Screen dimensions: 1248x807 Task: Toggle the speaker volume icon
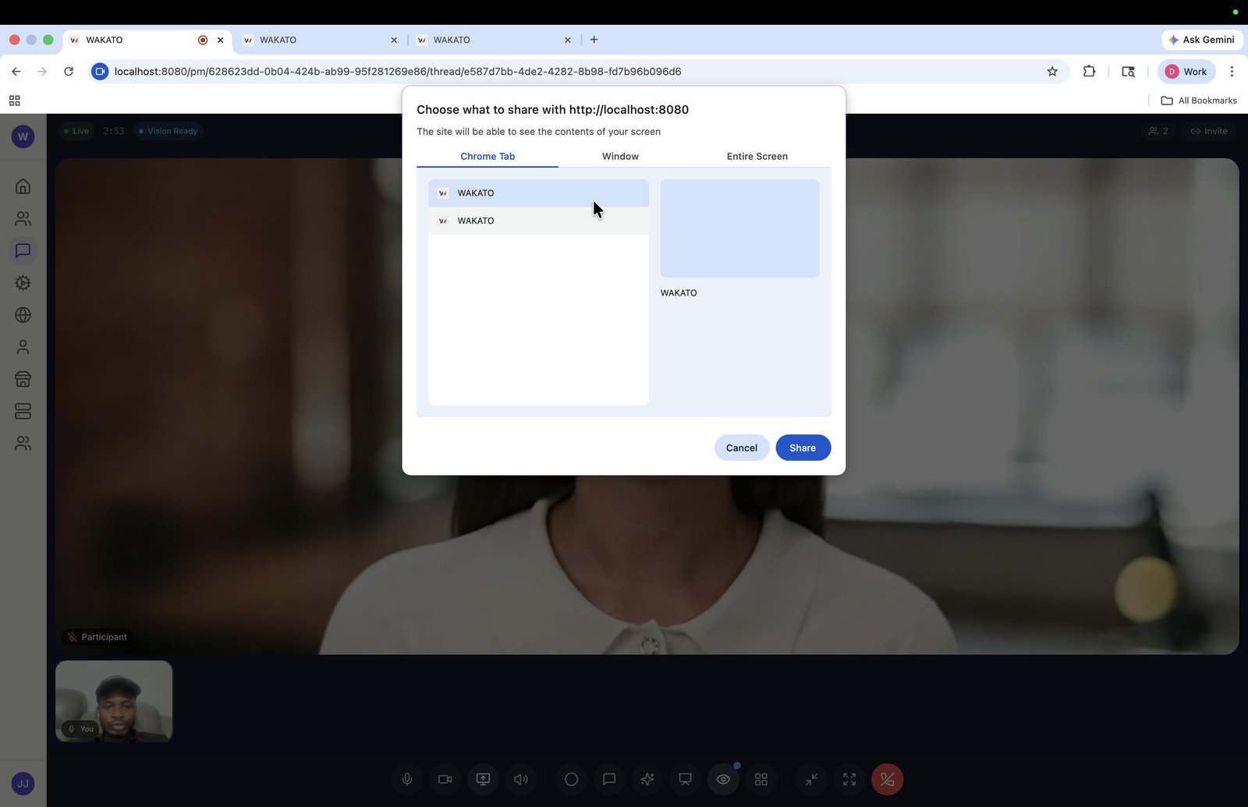521,779
